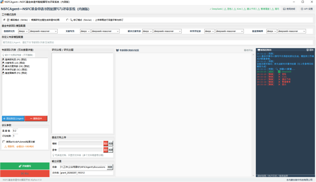Click the Kimi warning status indicator

[237, 9]
